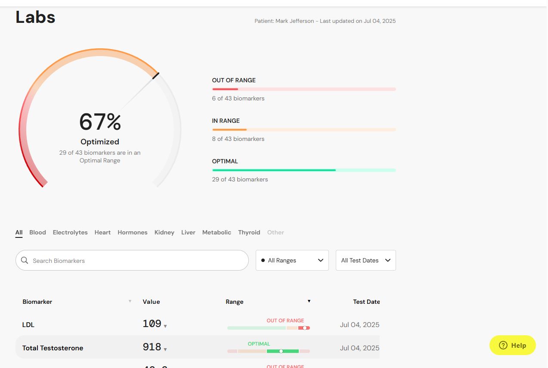Click the black dot in All Ranges filter
The image size is (548, 368).
click(x=263, y=260)
